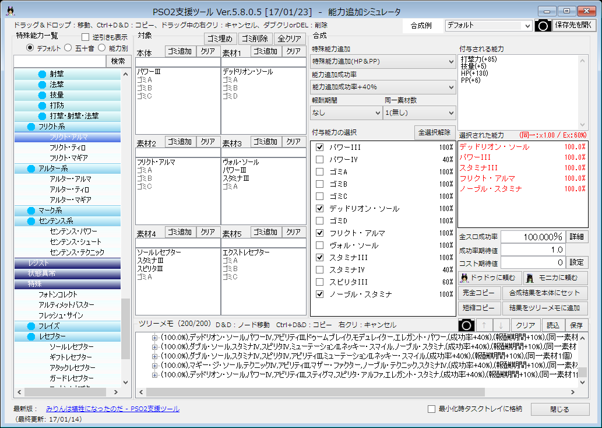Click 本体 ゴミ追加 button
Image resolution: width=602 pixels, height=428 pixels.
coord(180,51)
